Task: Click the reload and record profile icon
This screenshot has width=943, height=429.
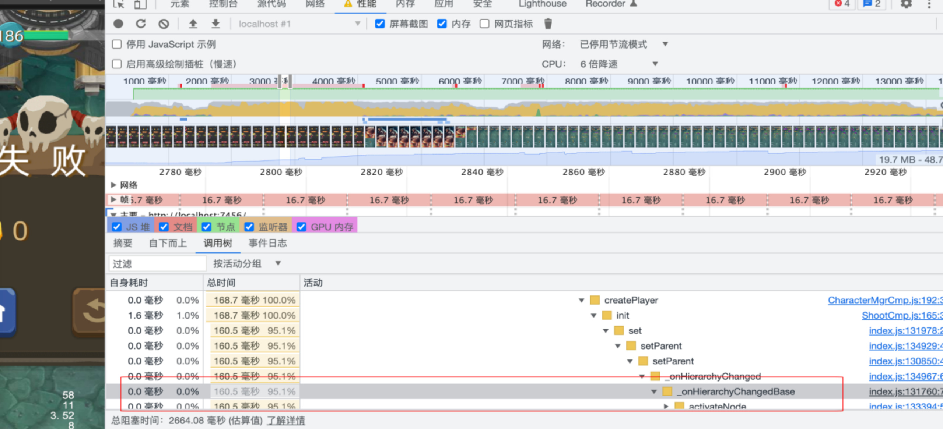Action: [141, 24]
